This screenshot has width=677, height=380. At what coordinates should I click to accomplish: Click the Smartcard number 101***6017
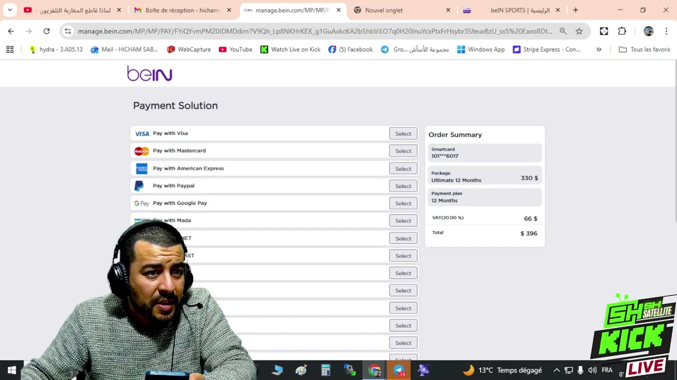445,156
